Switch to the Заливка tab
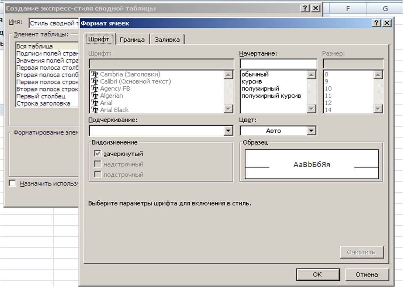The width and height of the screenshot is (403, 287). (167, 40)
